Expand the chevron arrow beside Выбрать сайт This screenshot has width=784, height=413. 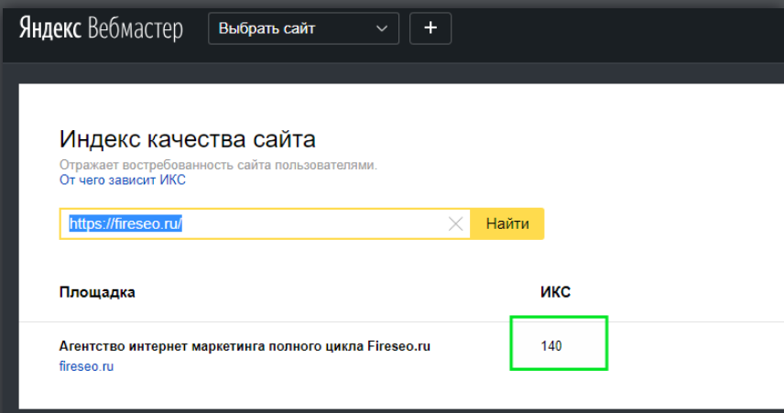tap(382, 29)
